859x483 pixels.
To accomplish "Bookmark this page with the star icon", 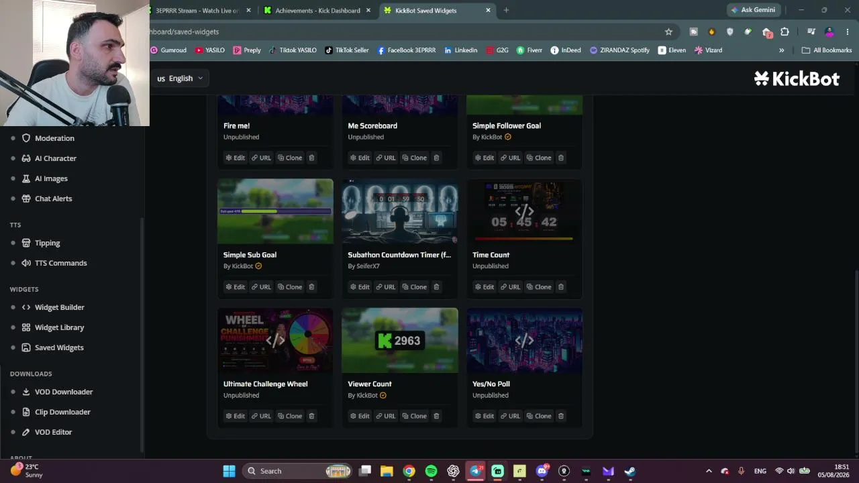I will 668,32.
